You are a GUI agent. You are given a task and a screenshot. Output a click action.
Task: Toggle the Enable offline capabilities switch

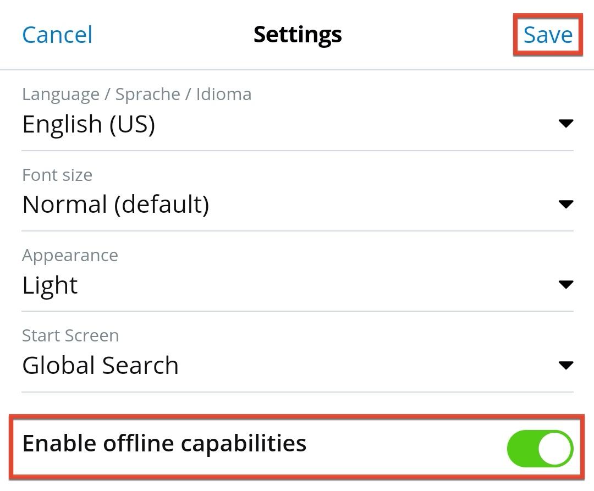(540, 449)
